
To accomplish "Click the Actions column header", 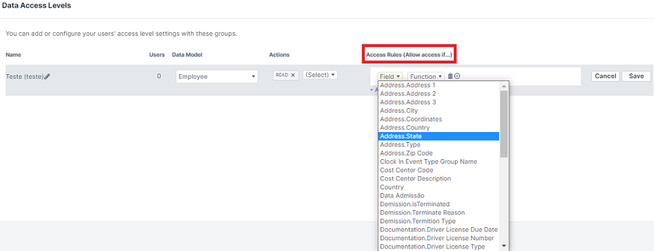I will click(x=279, y=55).
